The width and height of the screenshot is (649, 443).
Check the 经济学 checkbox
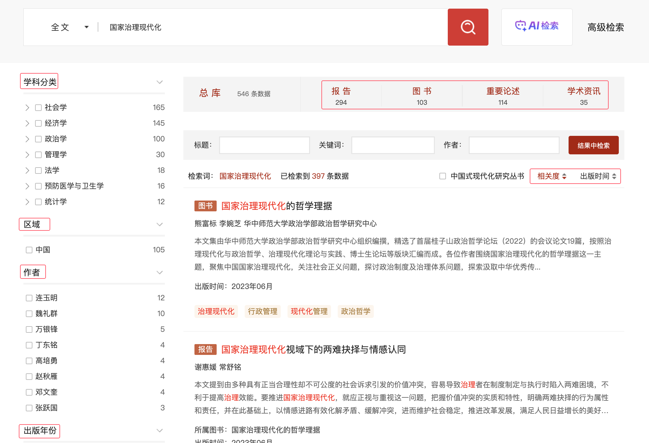click(x=38, y=123)
